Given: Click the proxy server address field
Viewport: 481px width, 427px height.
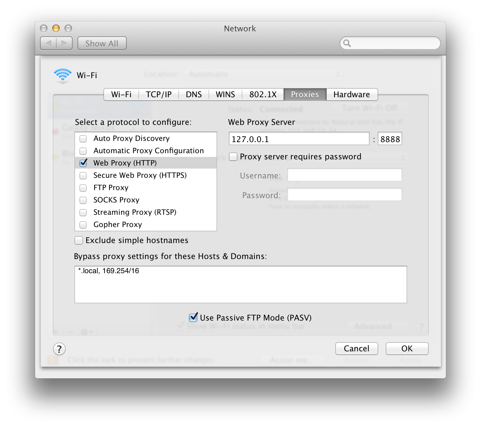Looking at the screenshot, I should [299, 139].
